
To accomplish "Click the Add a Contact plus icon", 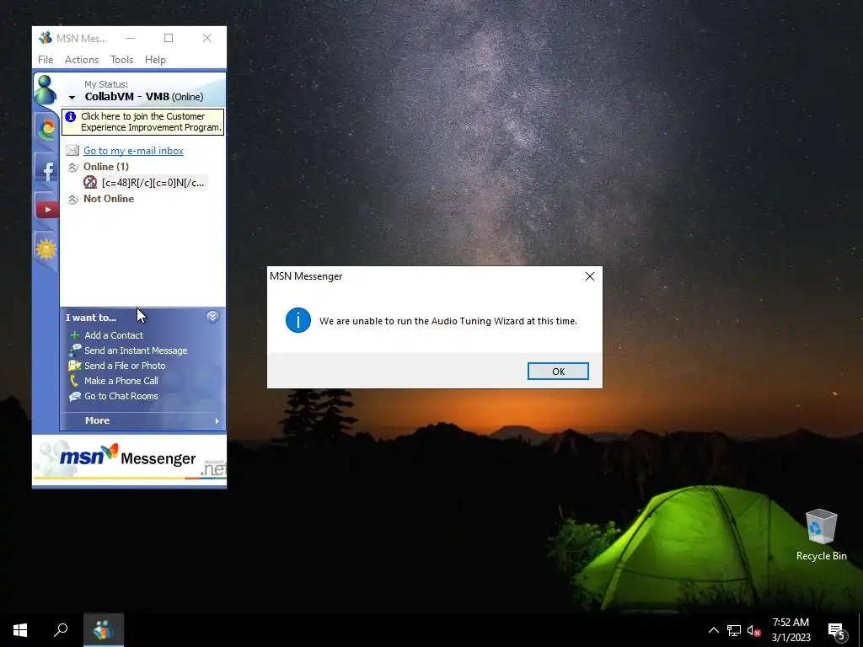I will [x=75, y=335].
